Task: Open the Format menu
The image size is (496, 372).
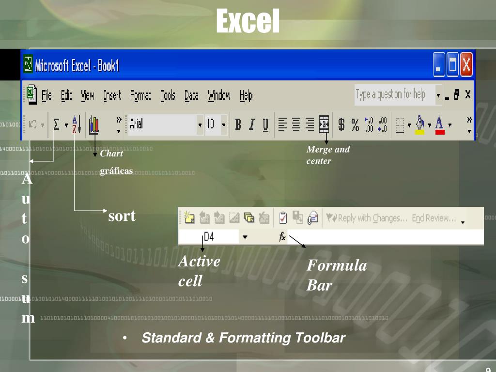Action: coord(140,95)
